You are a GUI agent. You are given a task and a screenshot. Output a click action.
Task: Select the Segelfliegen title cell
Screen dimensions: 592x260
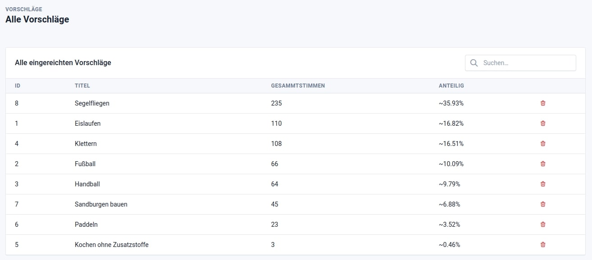(x=92, y=103)
